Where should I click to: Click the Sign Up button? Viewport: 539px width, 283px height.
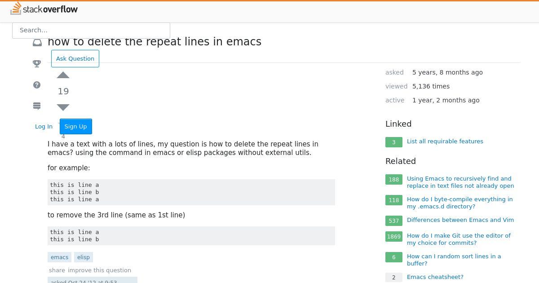(76, 126)
